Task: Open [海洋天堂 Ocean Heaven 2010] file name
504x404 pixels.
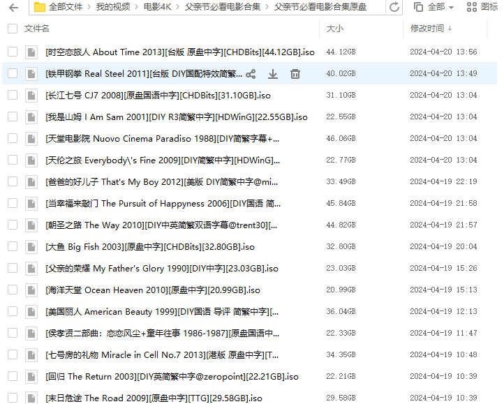Action: point(153,290)
